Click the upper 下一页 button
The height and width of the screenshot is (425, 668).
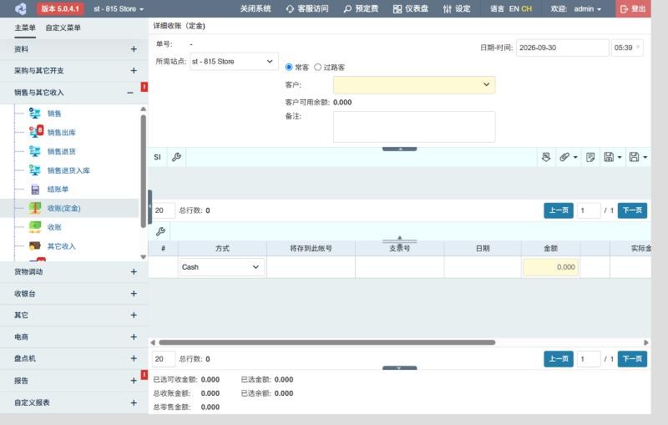(x=632, y=210)
